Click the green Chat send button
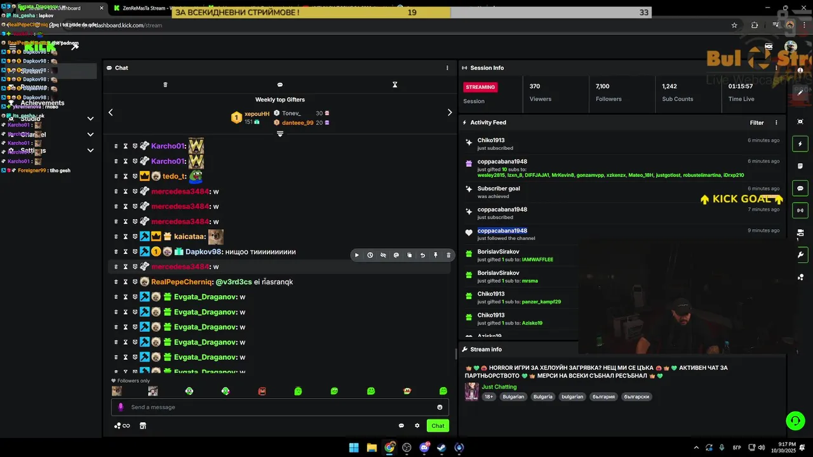813x457 pixels. coord(438,426)
